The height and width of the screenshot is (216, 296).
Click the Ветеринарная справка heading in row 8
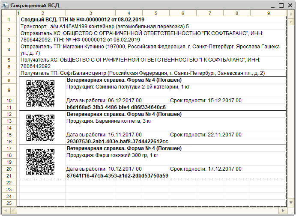(x=124, y=80)
